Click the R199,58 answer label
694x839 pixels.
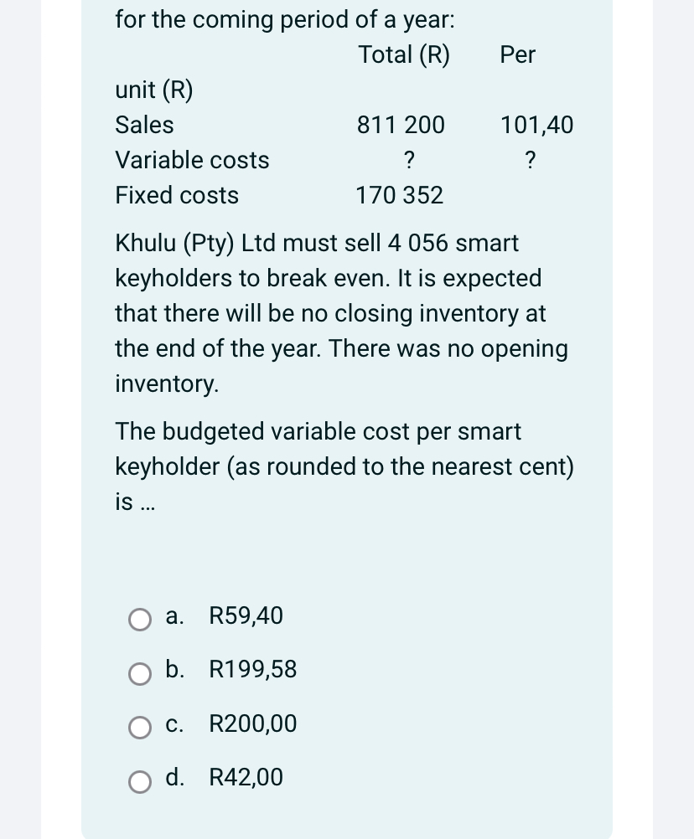click(253, 669)
